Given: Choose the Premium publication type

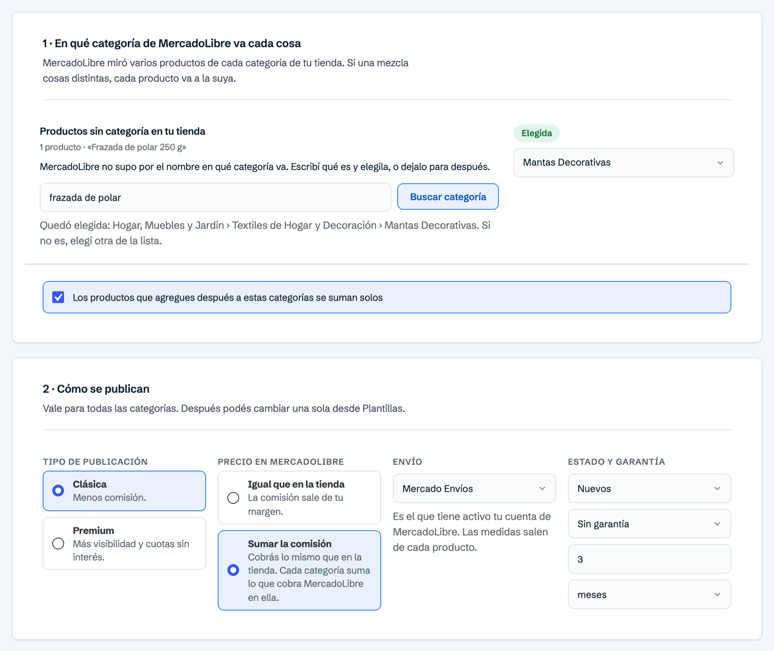Looking at the screenshot, I should point(124,544).
